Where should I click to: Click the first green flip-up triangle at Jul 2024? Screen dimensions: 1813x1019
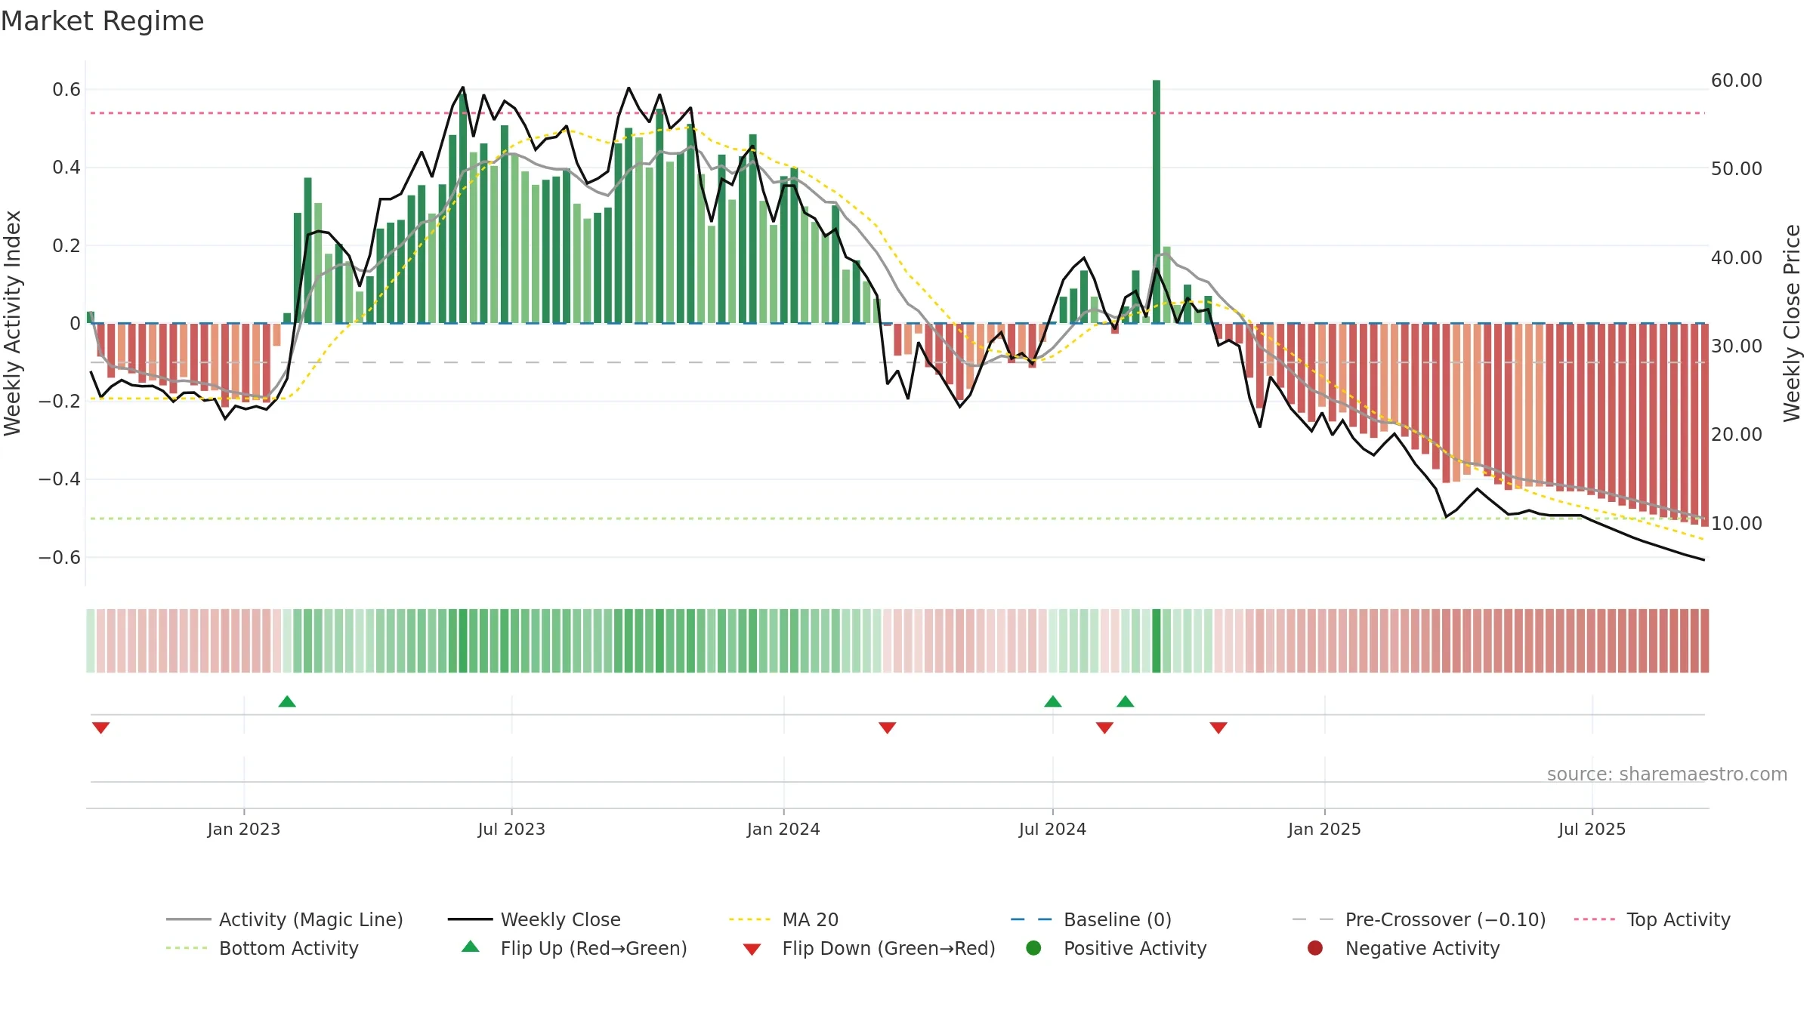point(1053,701)
